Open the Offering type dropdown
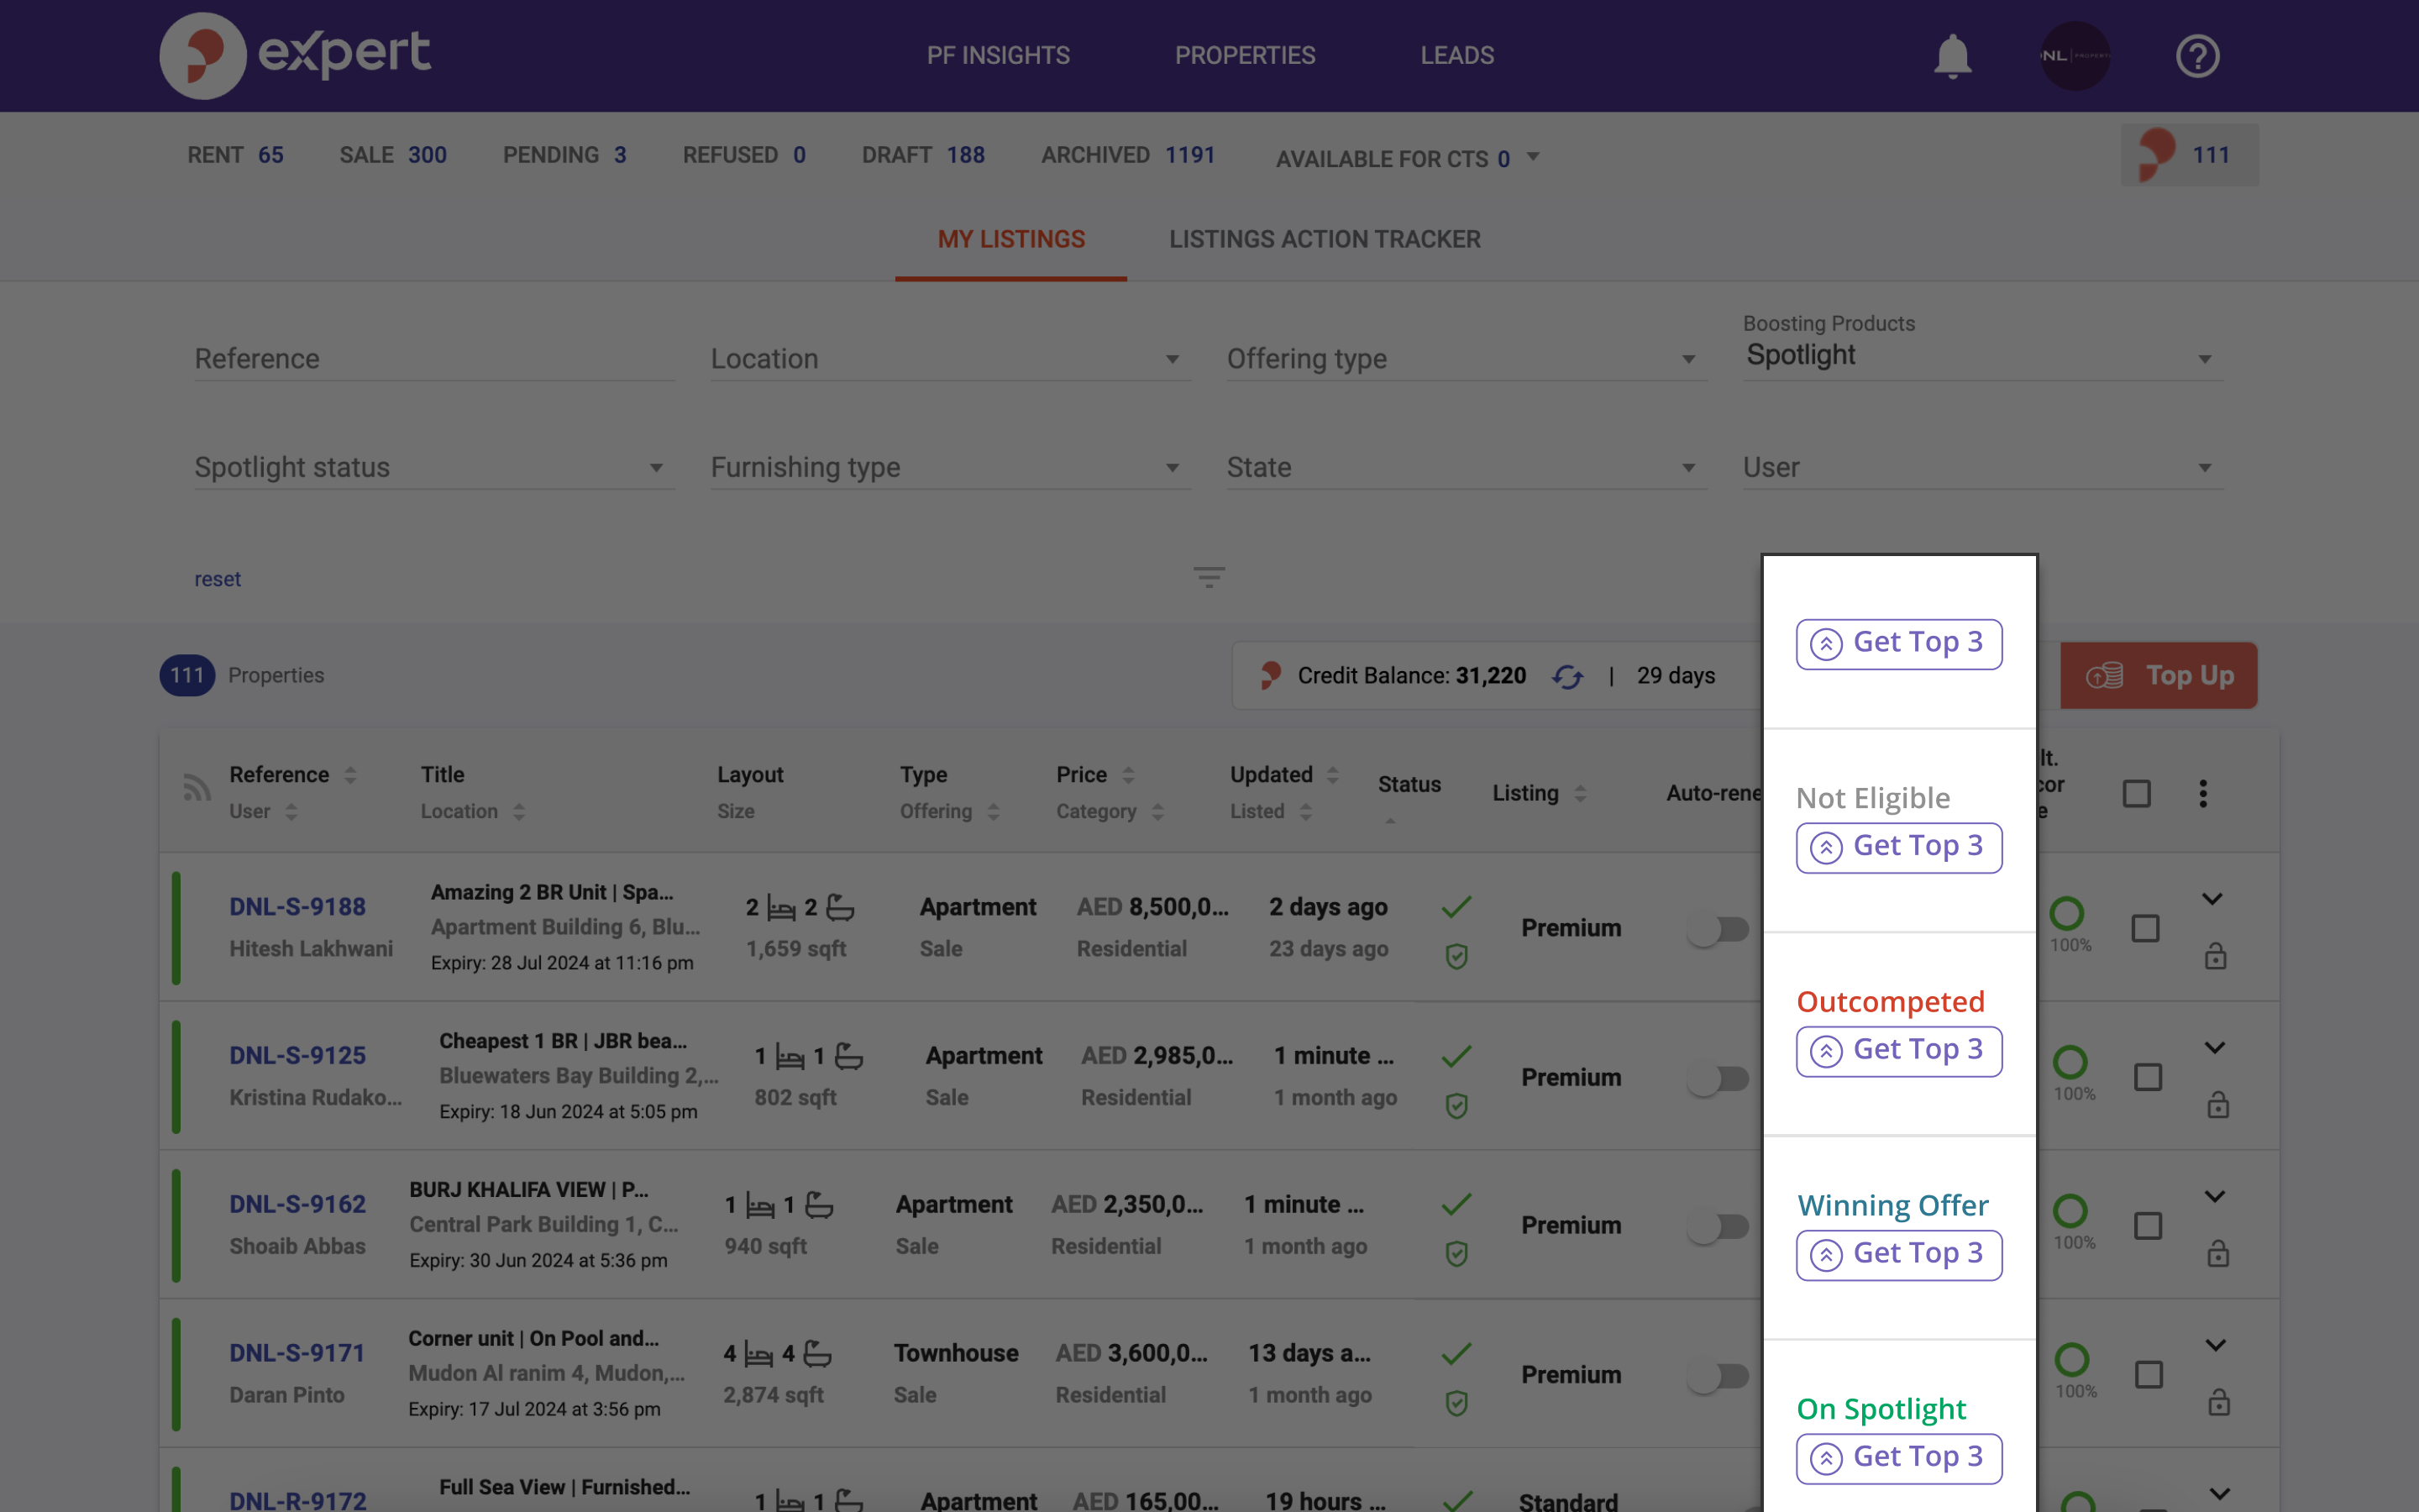The image size is (2419, 1512). 1467,359
